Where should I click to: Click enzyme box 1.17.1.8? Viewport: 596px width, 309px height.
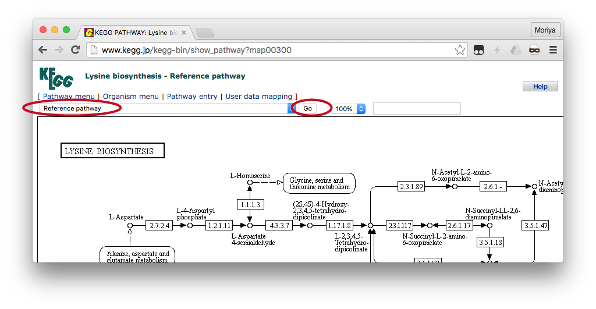point(339,225)
